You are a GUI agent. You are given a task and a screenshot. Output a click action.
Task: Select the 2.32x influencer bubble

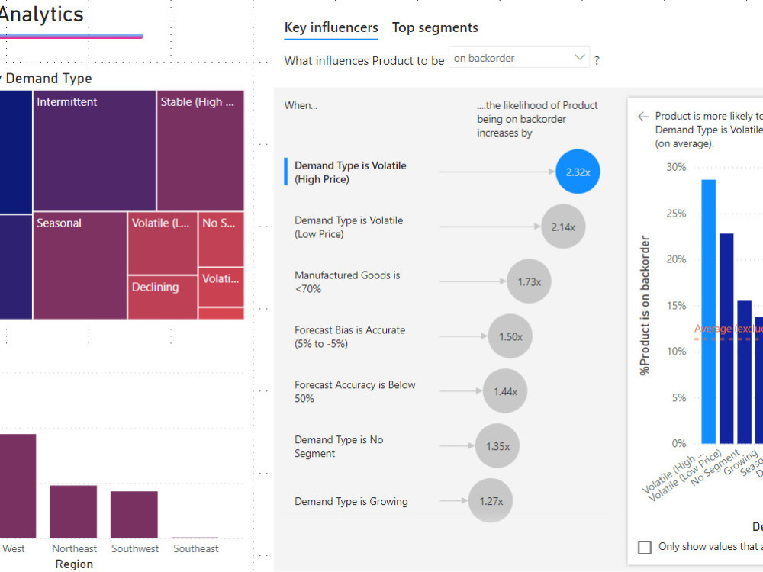(578, 171)
